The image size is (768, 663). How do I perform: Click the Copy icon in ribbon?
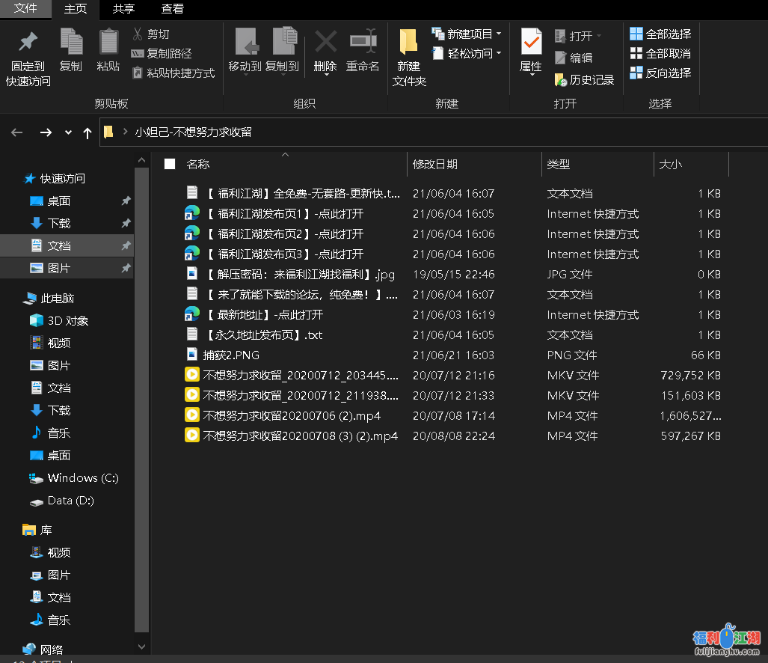(x=71, y=43)
